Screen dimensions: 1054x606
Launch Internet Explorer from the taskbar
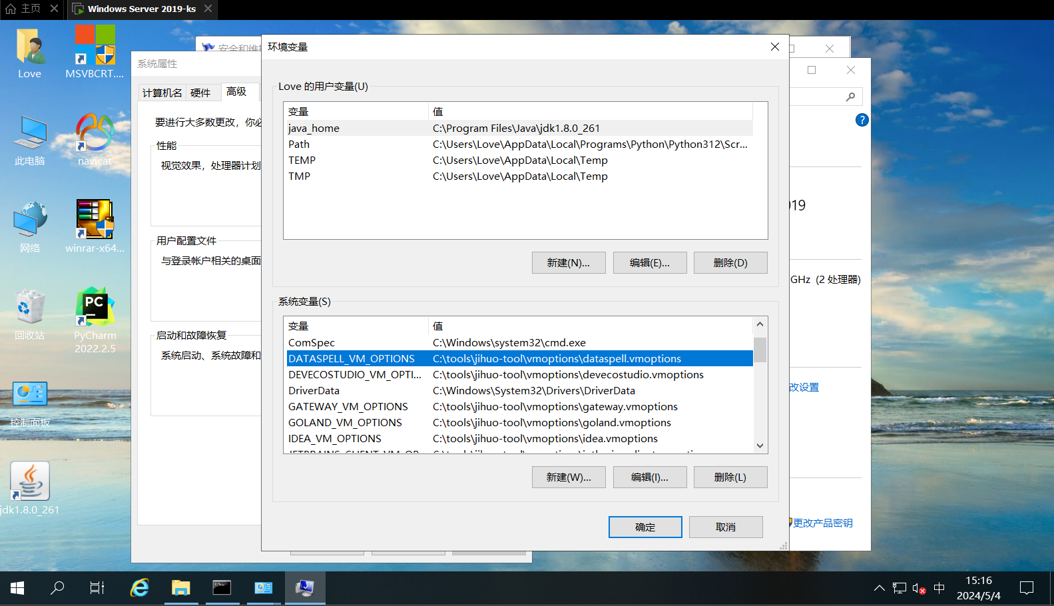point(140,588)
